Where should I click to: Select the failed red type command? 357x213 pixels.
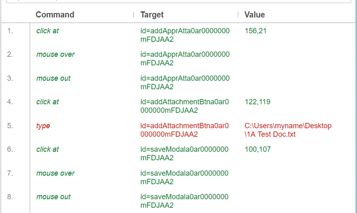click(43, 126)
